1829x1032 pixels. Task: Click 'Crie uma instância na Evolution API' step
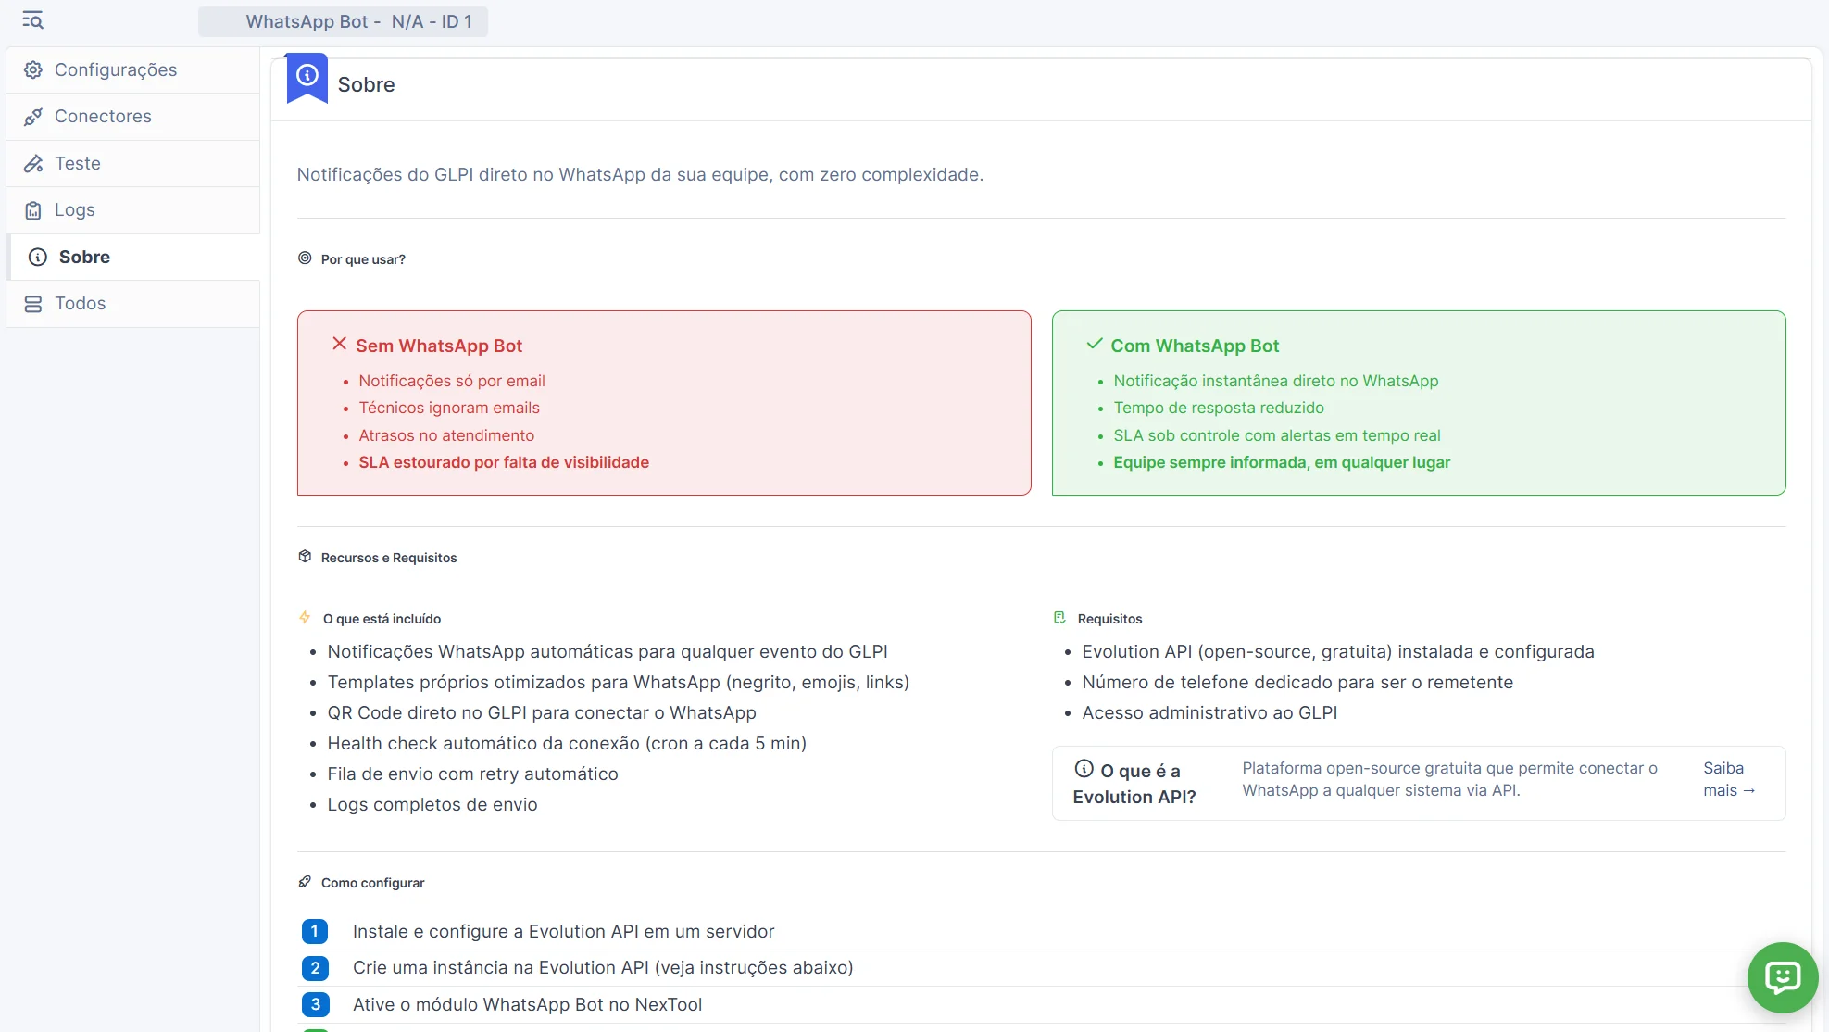(x=603, y=968)
